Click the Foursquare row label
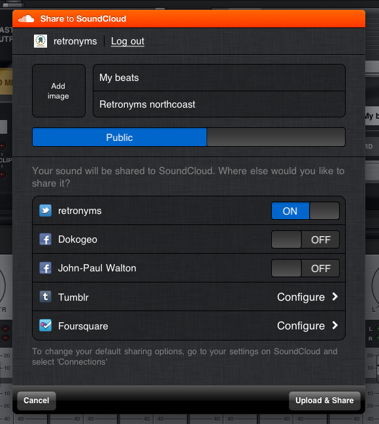The height and width of the screenshot is (424, 379). (x=83, y=326)
